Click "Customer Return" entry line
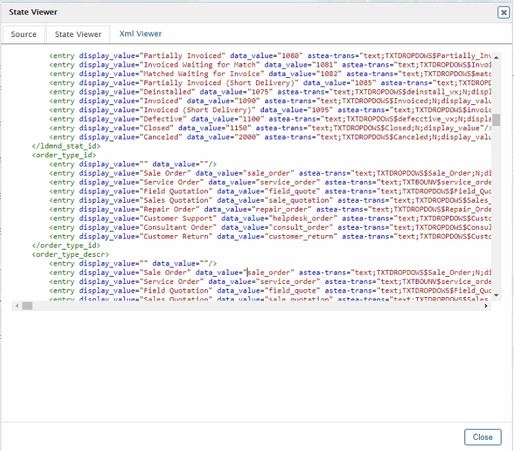Viewport: 514px width, 451px height. [270, 236]
